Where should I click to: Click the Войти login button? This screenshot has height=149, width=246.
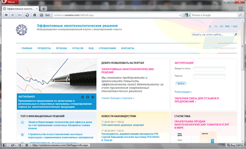click(181, 84)
